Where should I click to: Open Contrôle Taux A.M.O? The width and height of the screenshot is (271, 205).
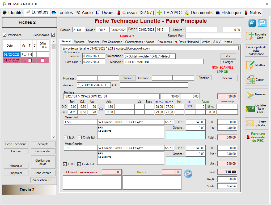coord(256,109)
